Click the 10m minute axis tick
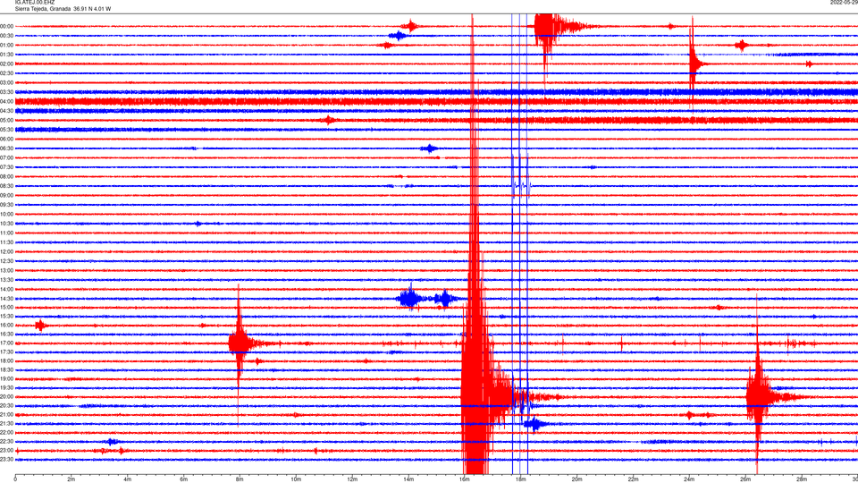This screenshot has height=483, width=858. pos(296,479)
